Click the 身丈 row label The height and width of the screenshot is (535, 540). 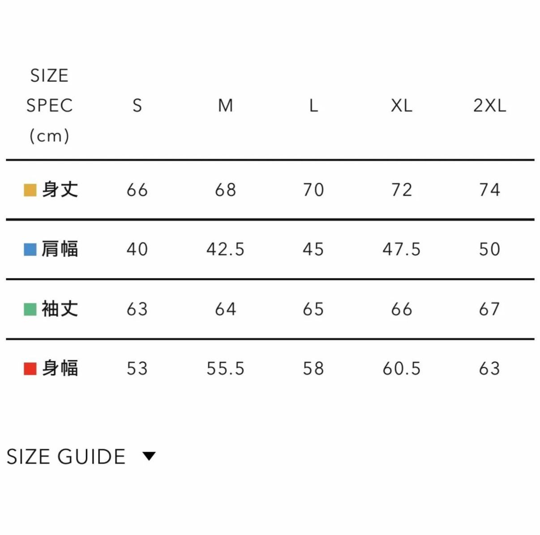(x=60, y=189)
